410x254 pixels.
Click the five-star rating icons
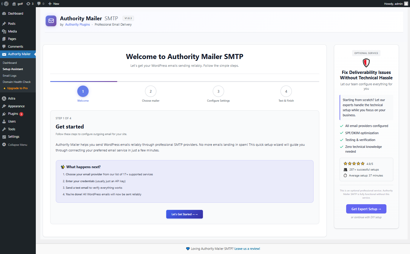(x=354, y=164)
